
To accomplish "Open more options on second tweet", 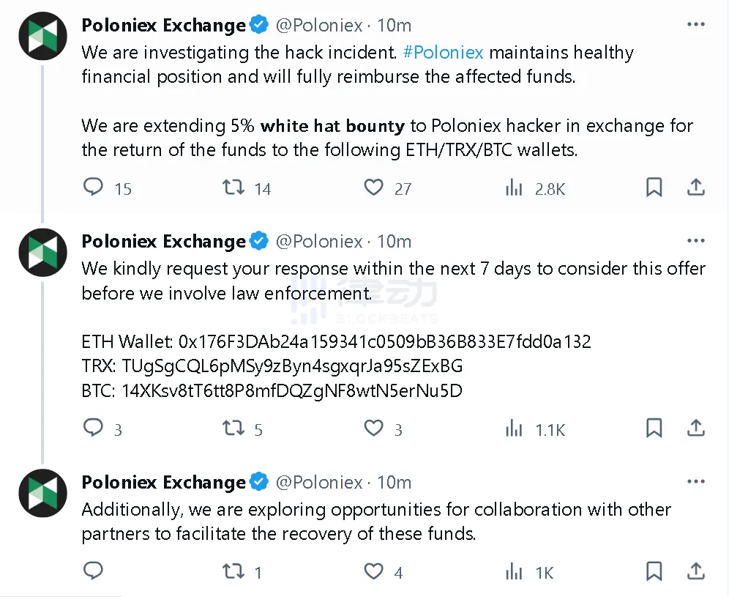I will (x=696, y=241).
